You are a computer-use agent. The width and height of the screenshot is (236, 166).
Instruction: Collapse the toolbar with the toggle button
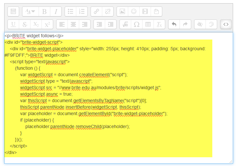[13, 11]
